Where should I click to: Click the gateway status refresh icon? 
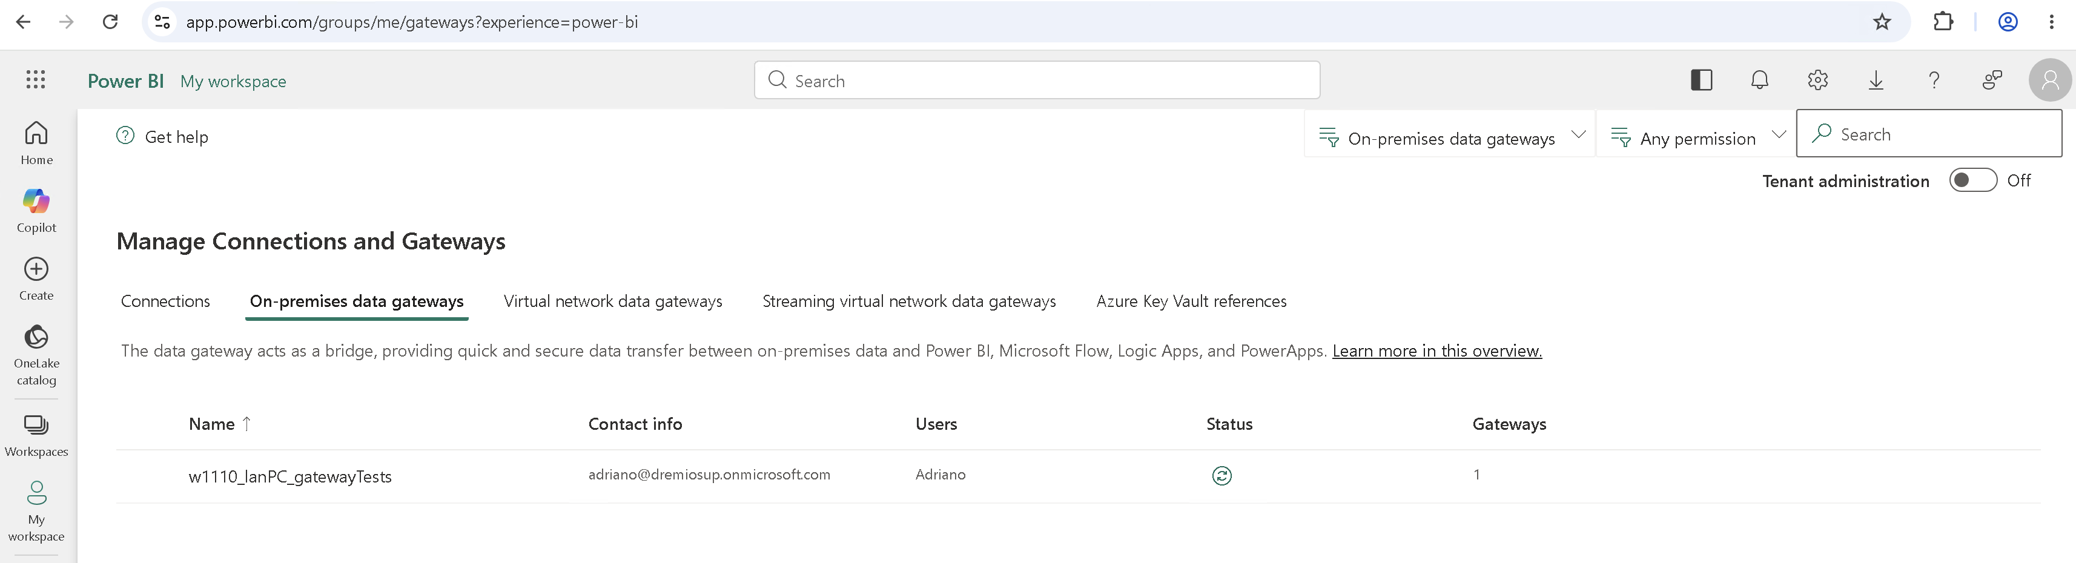click(x=1221, y=476)
